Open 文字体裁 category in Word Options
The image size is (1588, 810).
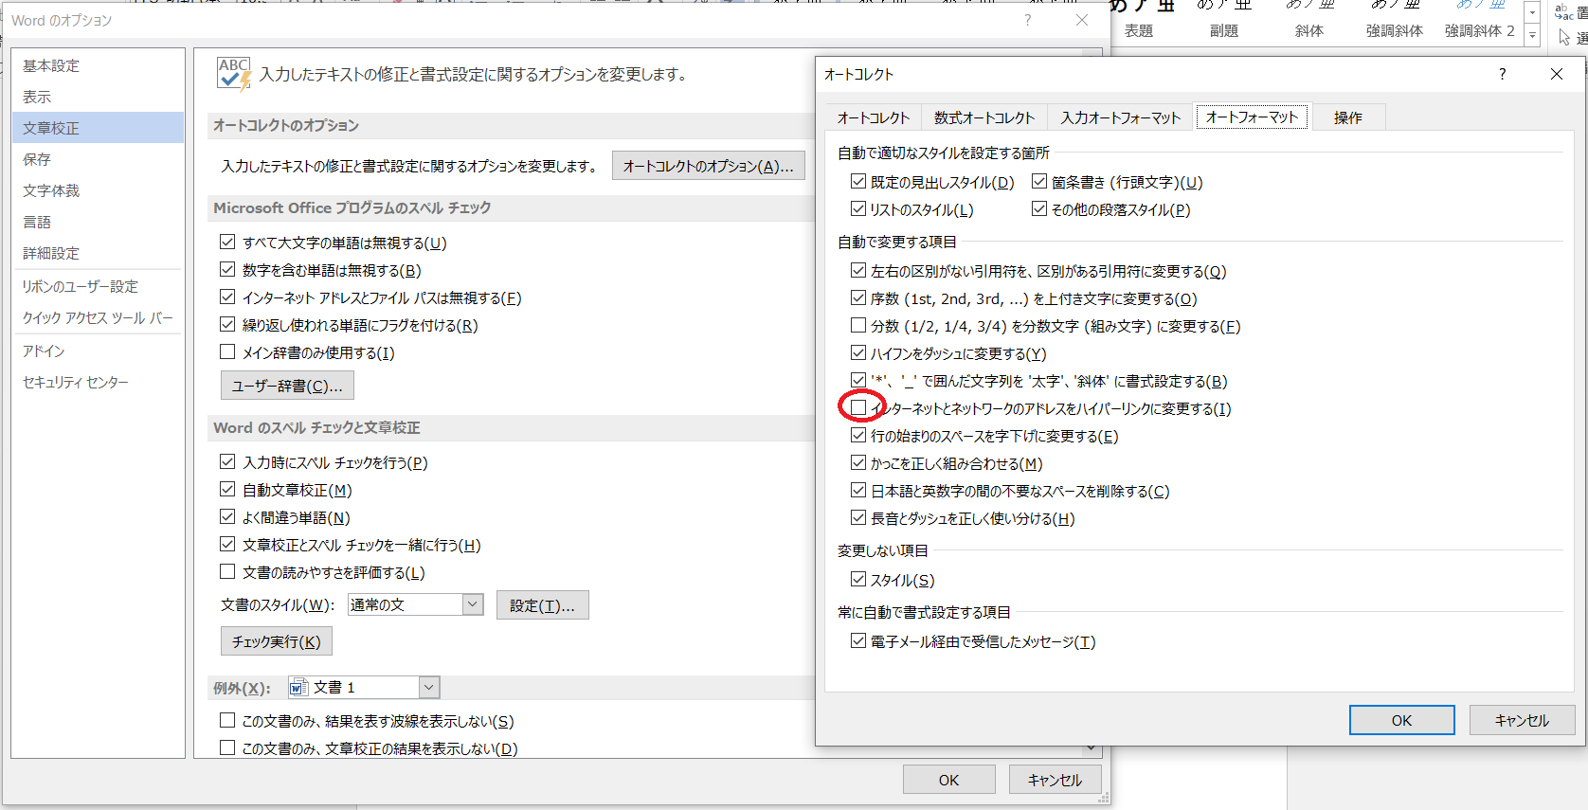98,190
